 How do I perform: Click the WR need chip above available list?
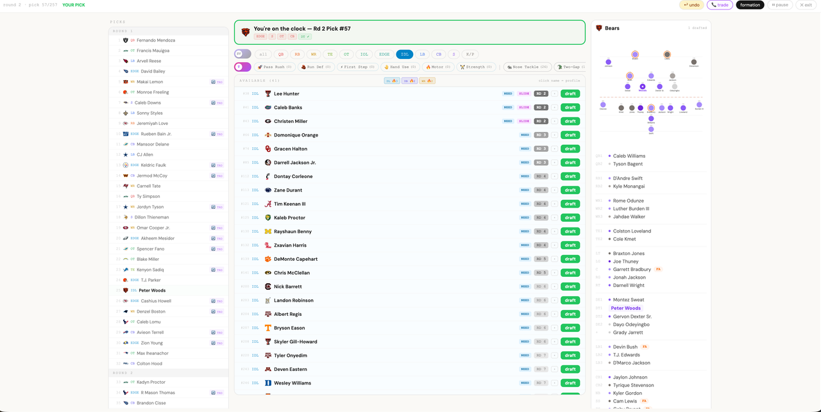click(427, 81)
